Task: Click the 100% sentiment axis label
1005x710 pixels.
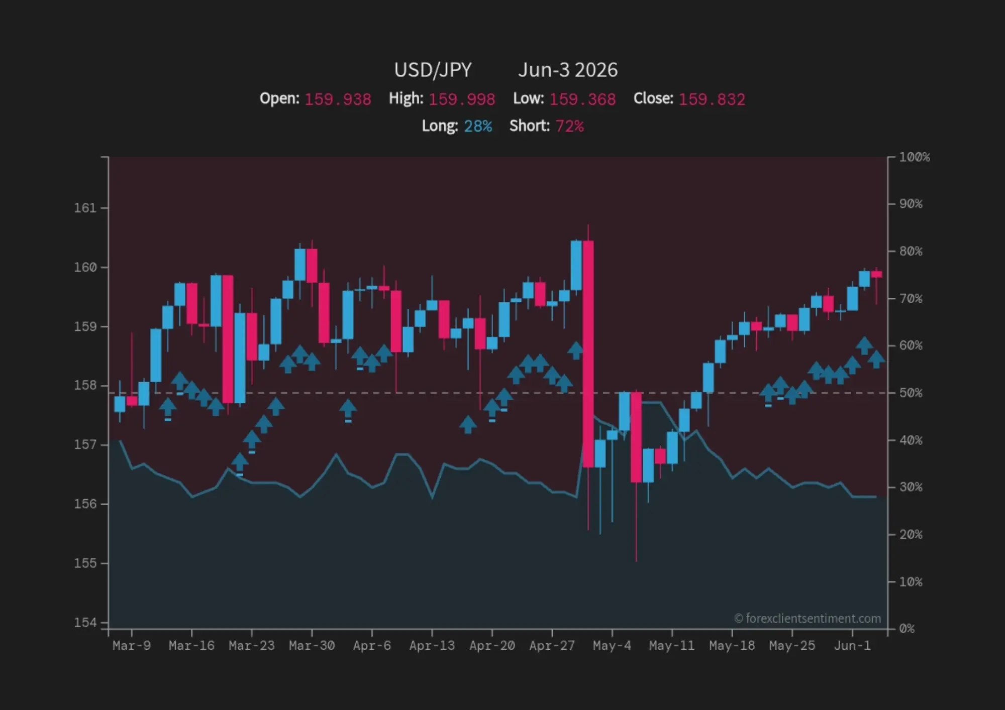Action: point(915,157)
